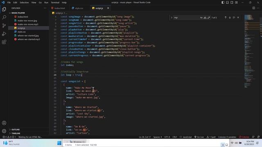This screenshot has width=262, height=147.
Task: Open editor more actions ellipsis
Action: pyautogui.click(x=258, y=8)
